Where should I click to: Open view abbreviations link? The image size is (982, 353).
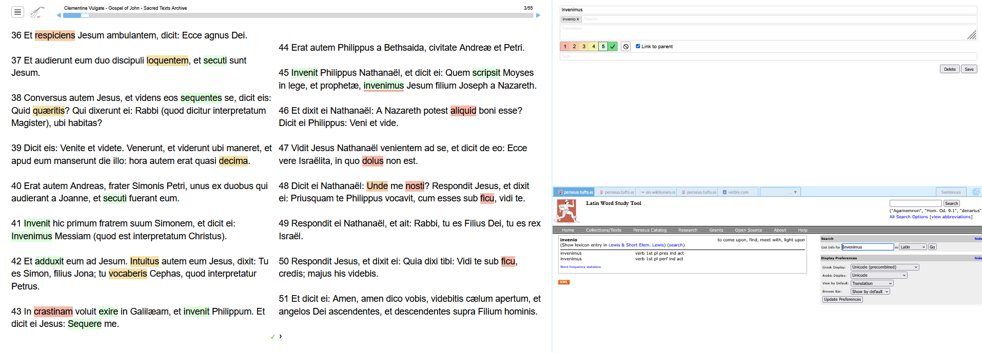pos(951,217)
